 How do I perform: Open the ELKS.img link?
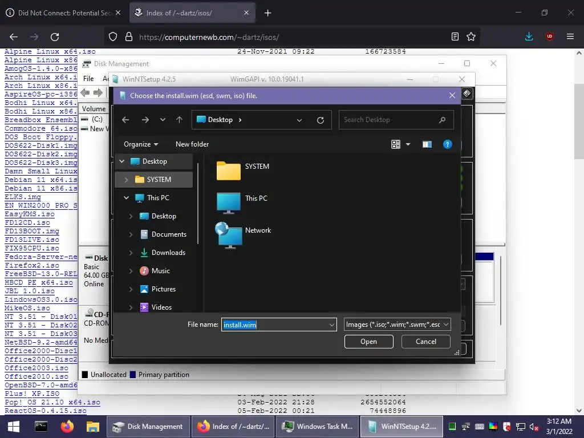tap(23, 197)
